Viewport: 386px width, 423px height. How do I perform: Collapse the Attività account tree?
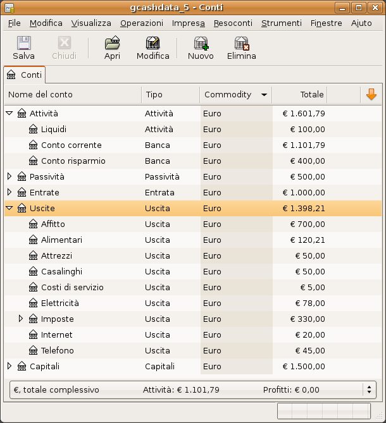click(9, 113)
